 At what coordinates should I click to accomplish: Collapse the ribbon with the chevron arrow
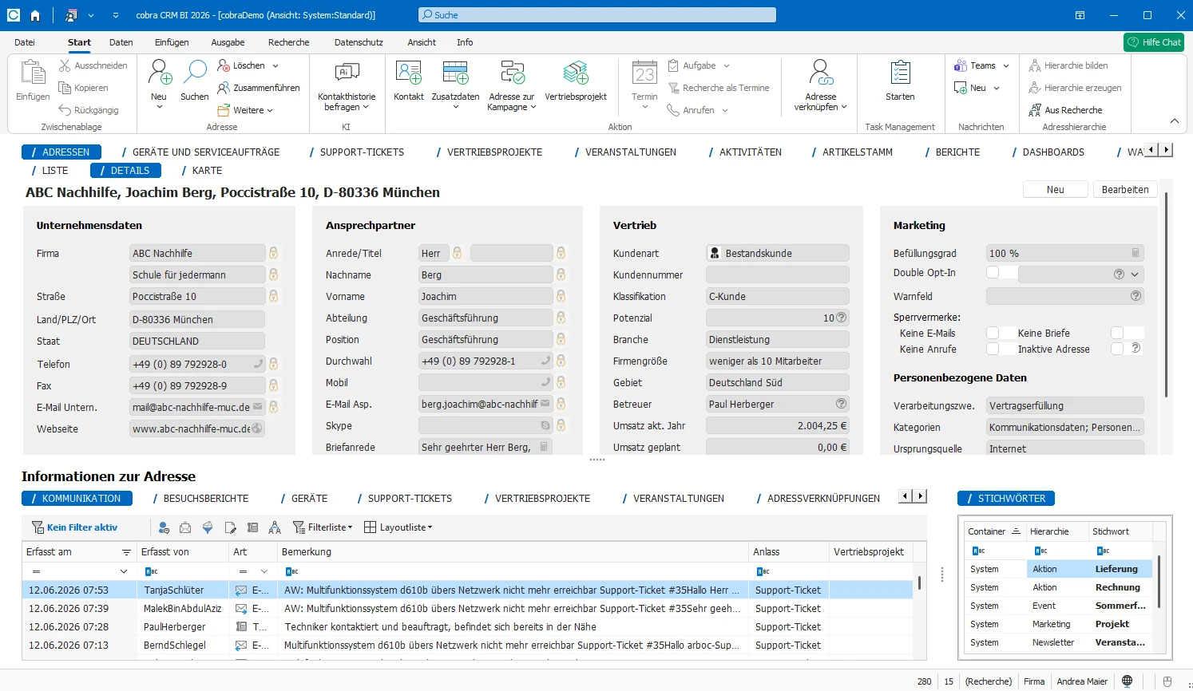(1174, 120)
